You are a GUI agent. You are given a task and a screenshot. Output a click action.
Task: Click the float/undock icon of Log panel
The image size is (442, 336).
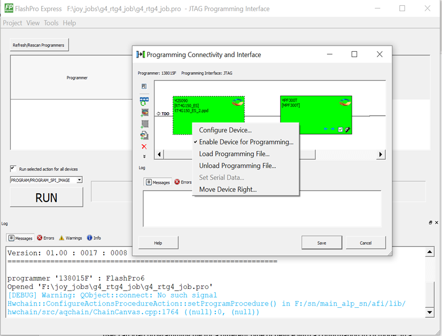[430, 223]
